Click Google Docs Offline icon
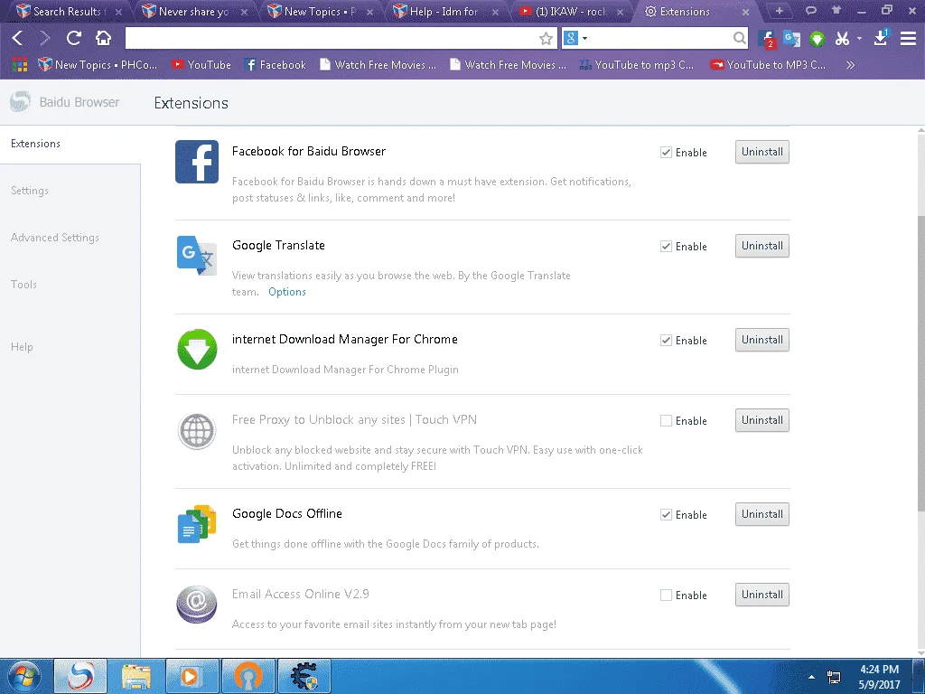 click(197, 524)
